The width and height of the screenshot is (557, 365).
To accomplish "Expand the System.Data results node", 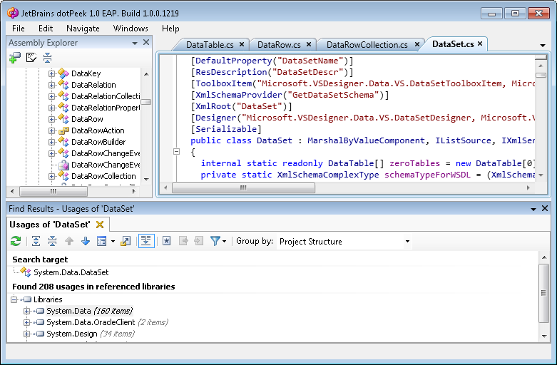I will click(26, 311).
